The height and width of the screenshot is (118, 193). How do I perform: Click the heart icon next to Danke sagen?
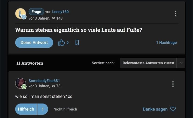click(x=173, y=109)
